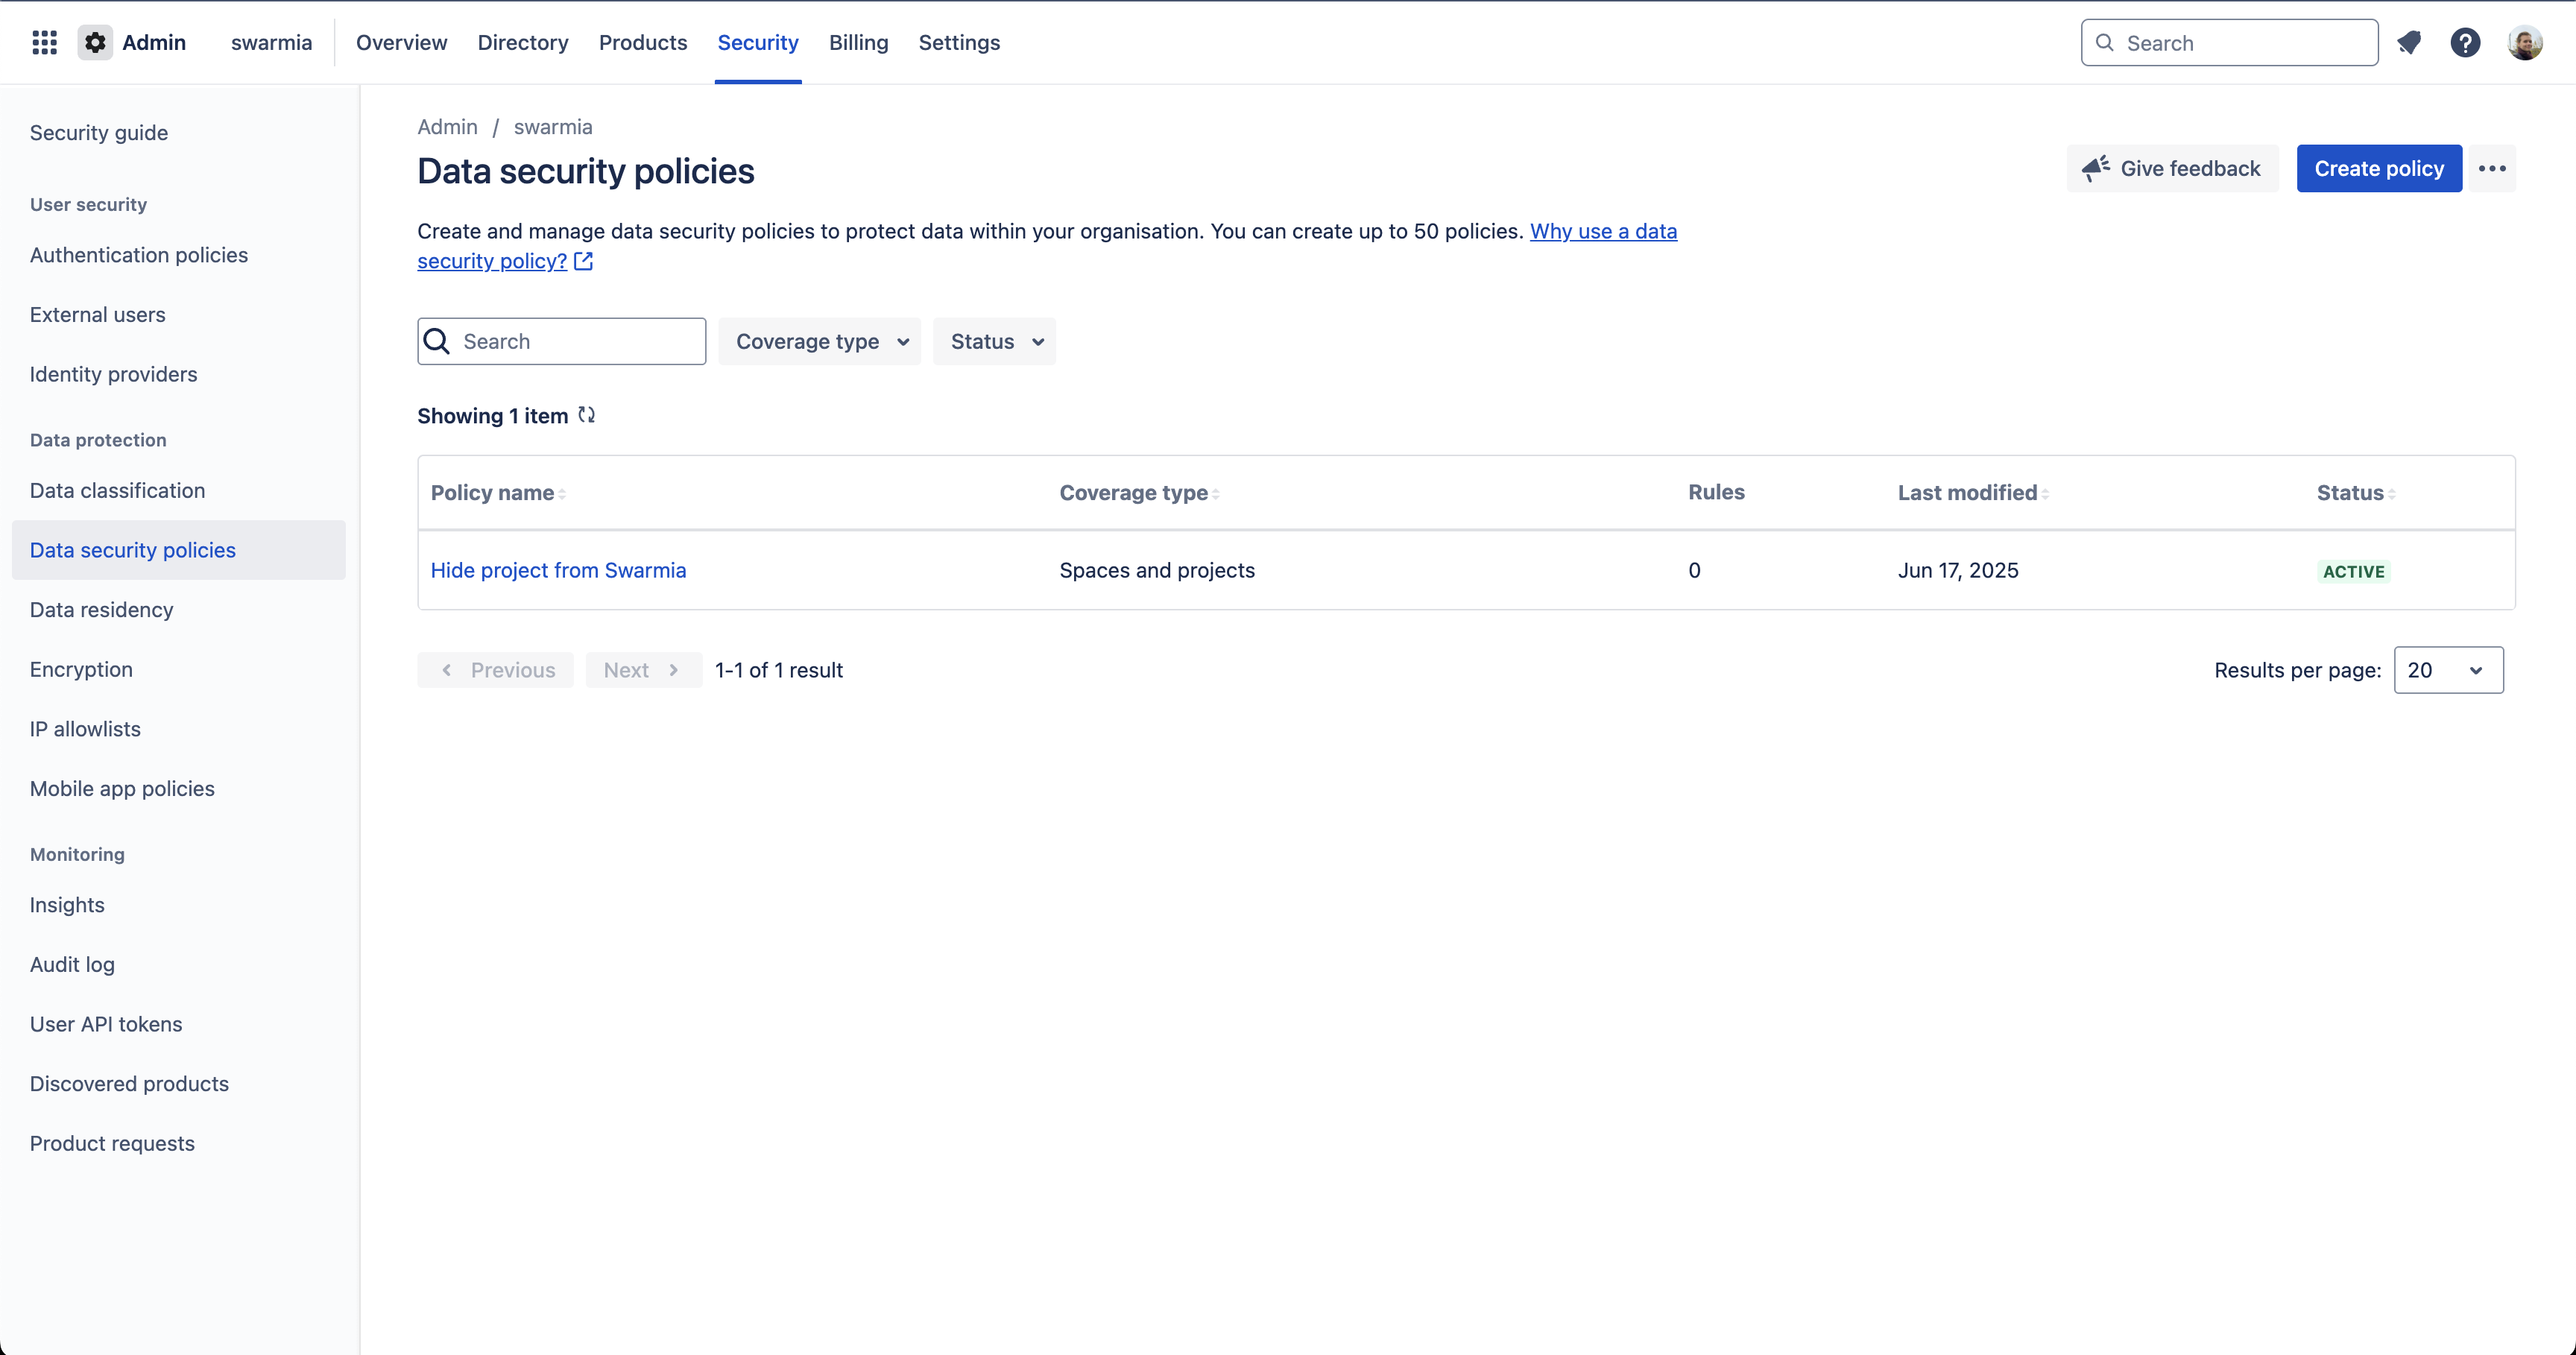
Task: Open Audit log in the sidebar
Action: (72, 964)
